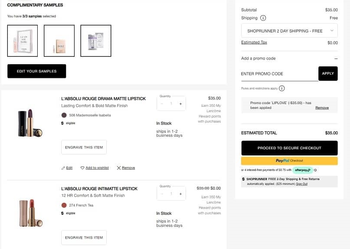This screenshot has height=249, width=350.
Task: Pay with PayPal Checkout button
Action: (x=289, y=161)
